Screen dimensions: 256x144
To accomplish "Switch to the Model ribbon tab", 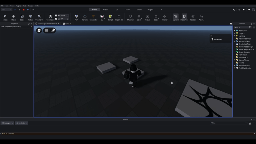I will (x=139, y=10).
